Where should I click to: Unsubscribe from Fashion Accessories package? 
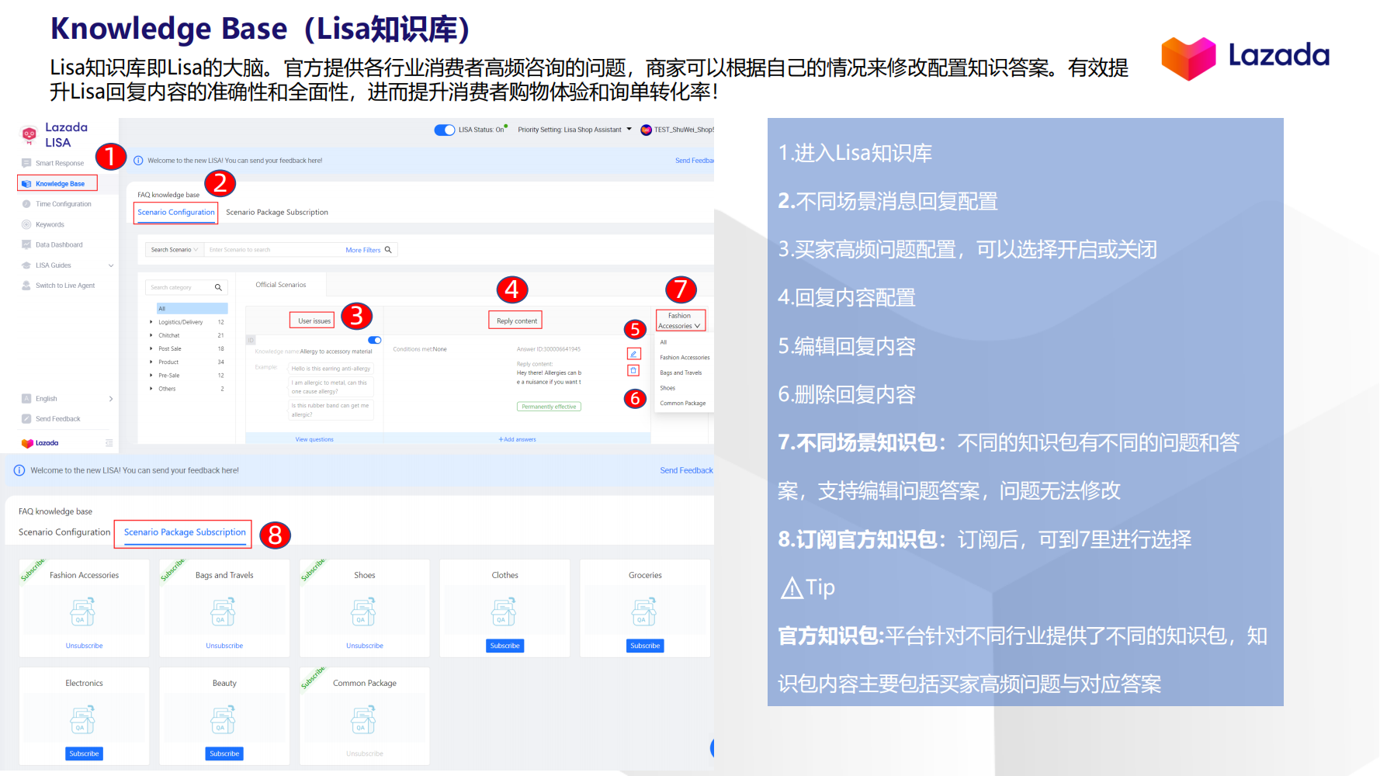84,645
